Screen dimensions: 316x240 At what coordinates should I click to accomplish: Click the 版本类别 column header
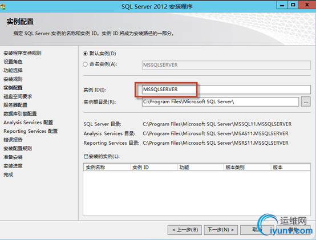[248, 167]
